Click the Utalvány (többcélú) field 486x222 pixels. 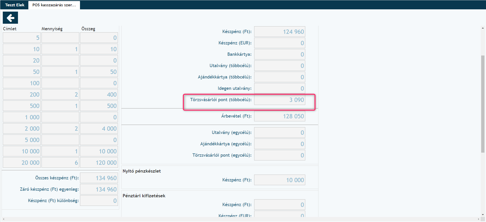pyautogui.click(x=280, y=66)
